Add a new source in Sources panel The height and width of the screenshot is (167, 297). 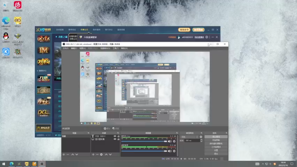[x=93, y=154]
